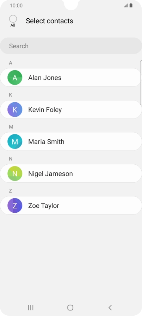Image resolution: width=142 pixels, height=316 pixels.
Task: Click the fast scroll handle on right edge
Action: tap(141, 83)
